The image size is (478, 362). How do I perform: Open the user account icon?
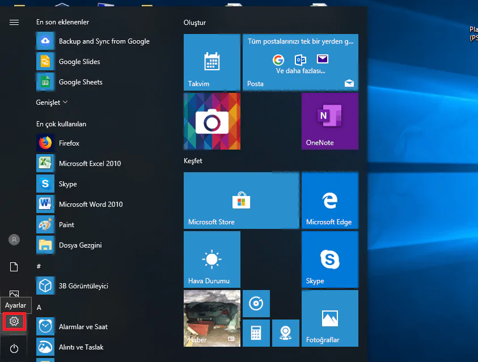14,240
